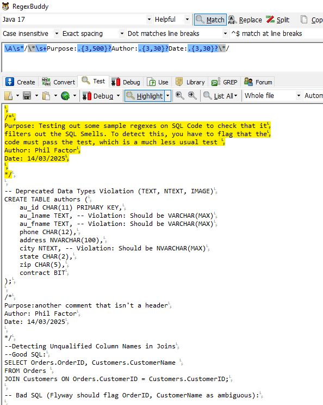Click the save floppy disk icon
Screen dimensions: 323x405
27,96
